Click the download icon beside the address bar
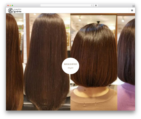141x119 pixels. [96, 6]
